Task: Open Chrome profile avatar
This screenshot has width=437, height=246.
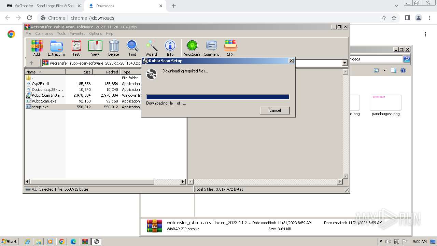Action: pos(418,18)
